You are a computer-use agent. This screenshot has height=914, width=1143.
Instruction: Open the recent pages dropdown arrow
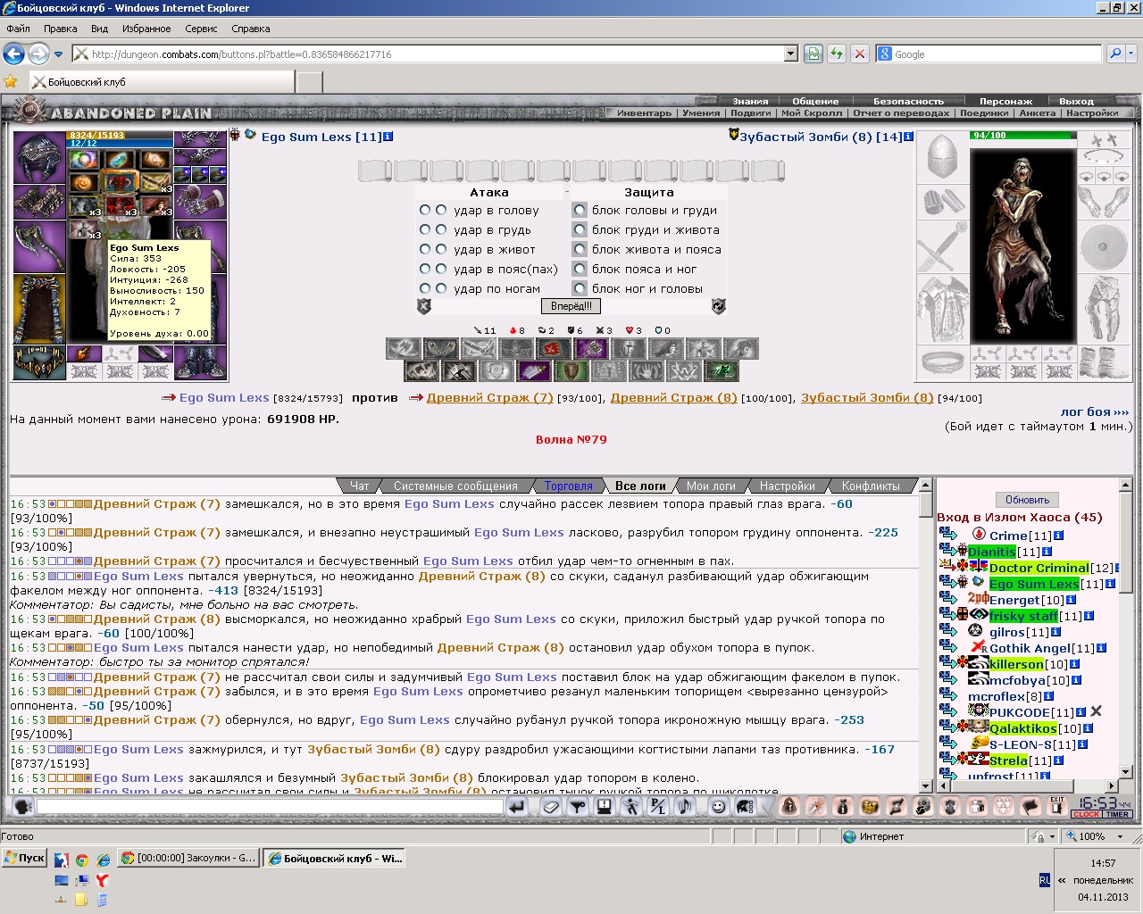[x=59, y=54]
